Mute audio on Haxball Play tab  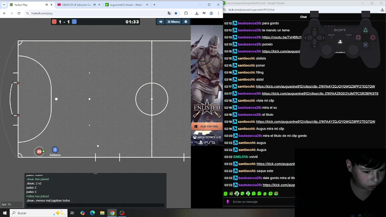click(46, 5)
